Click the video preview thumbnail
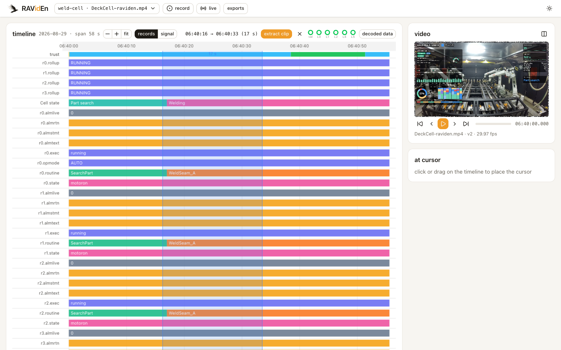This screenshot has width=561, height=350. (481, 79)
